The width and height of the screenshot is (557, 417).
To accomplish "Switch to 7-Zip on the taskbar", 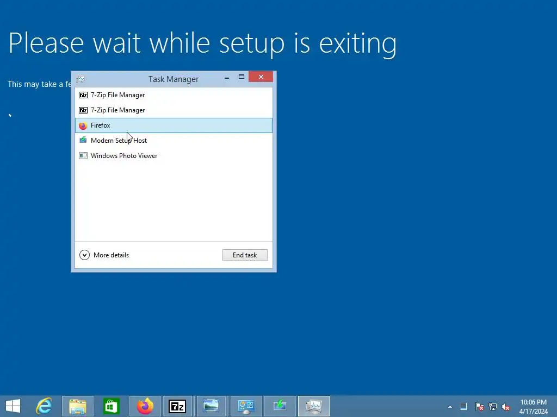I will (x=178, y=406).
